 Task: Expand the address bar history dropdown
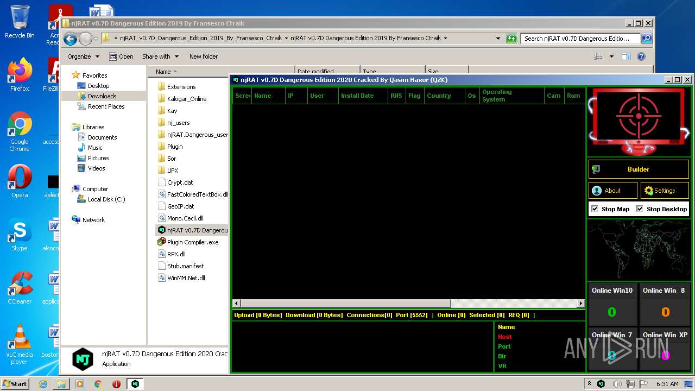click(x=498, y=39)
